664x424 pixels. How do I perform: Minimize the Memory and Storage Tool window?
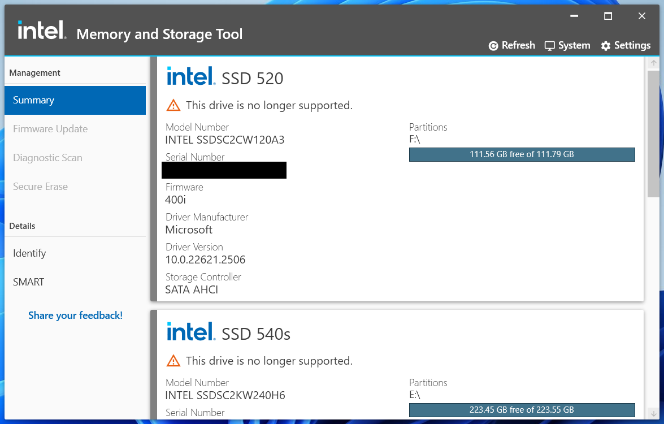click(x=574, y=16)
